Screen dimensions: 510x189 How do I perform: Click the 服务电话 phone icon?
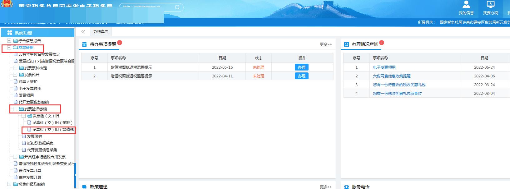(346, 187)
